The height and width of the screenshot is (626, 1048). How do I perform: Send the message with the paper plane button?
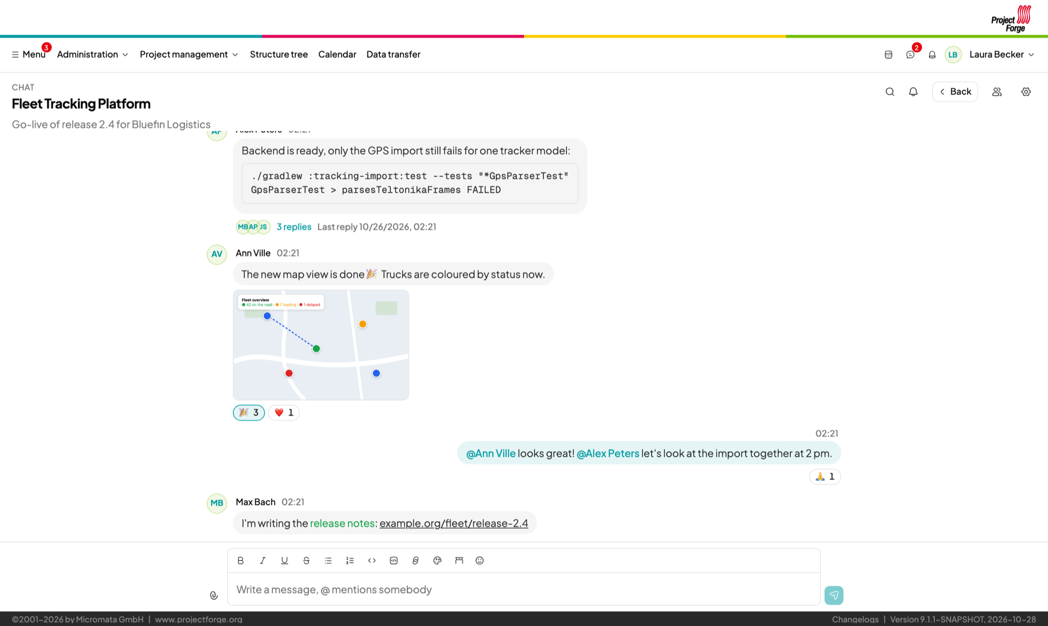tap(833, 595)
